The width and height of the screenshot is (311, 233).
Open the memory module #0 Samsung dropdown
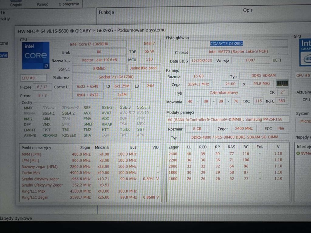[227, 120]
